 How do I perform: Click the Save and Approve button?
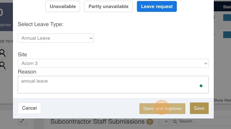click(162, 108)
